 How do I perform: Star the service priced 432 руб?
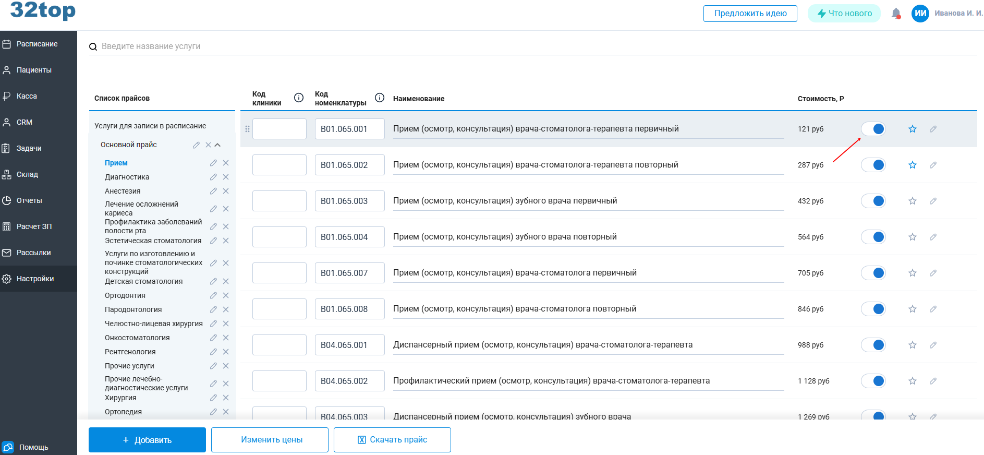[x=912, y=201]
